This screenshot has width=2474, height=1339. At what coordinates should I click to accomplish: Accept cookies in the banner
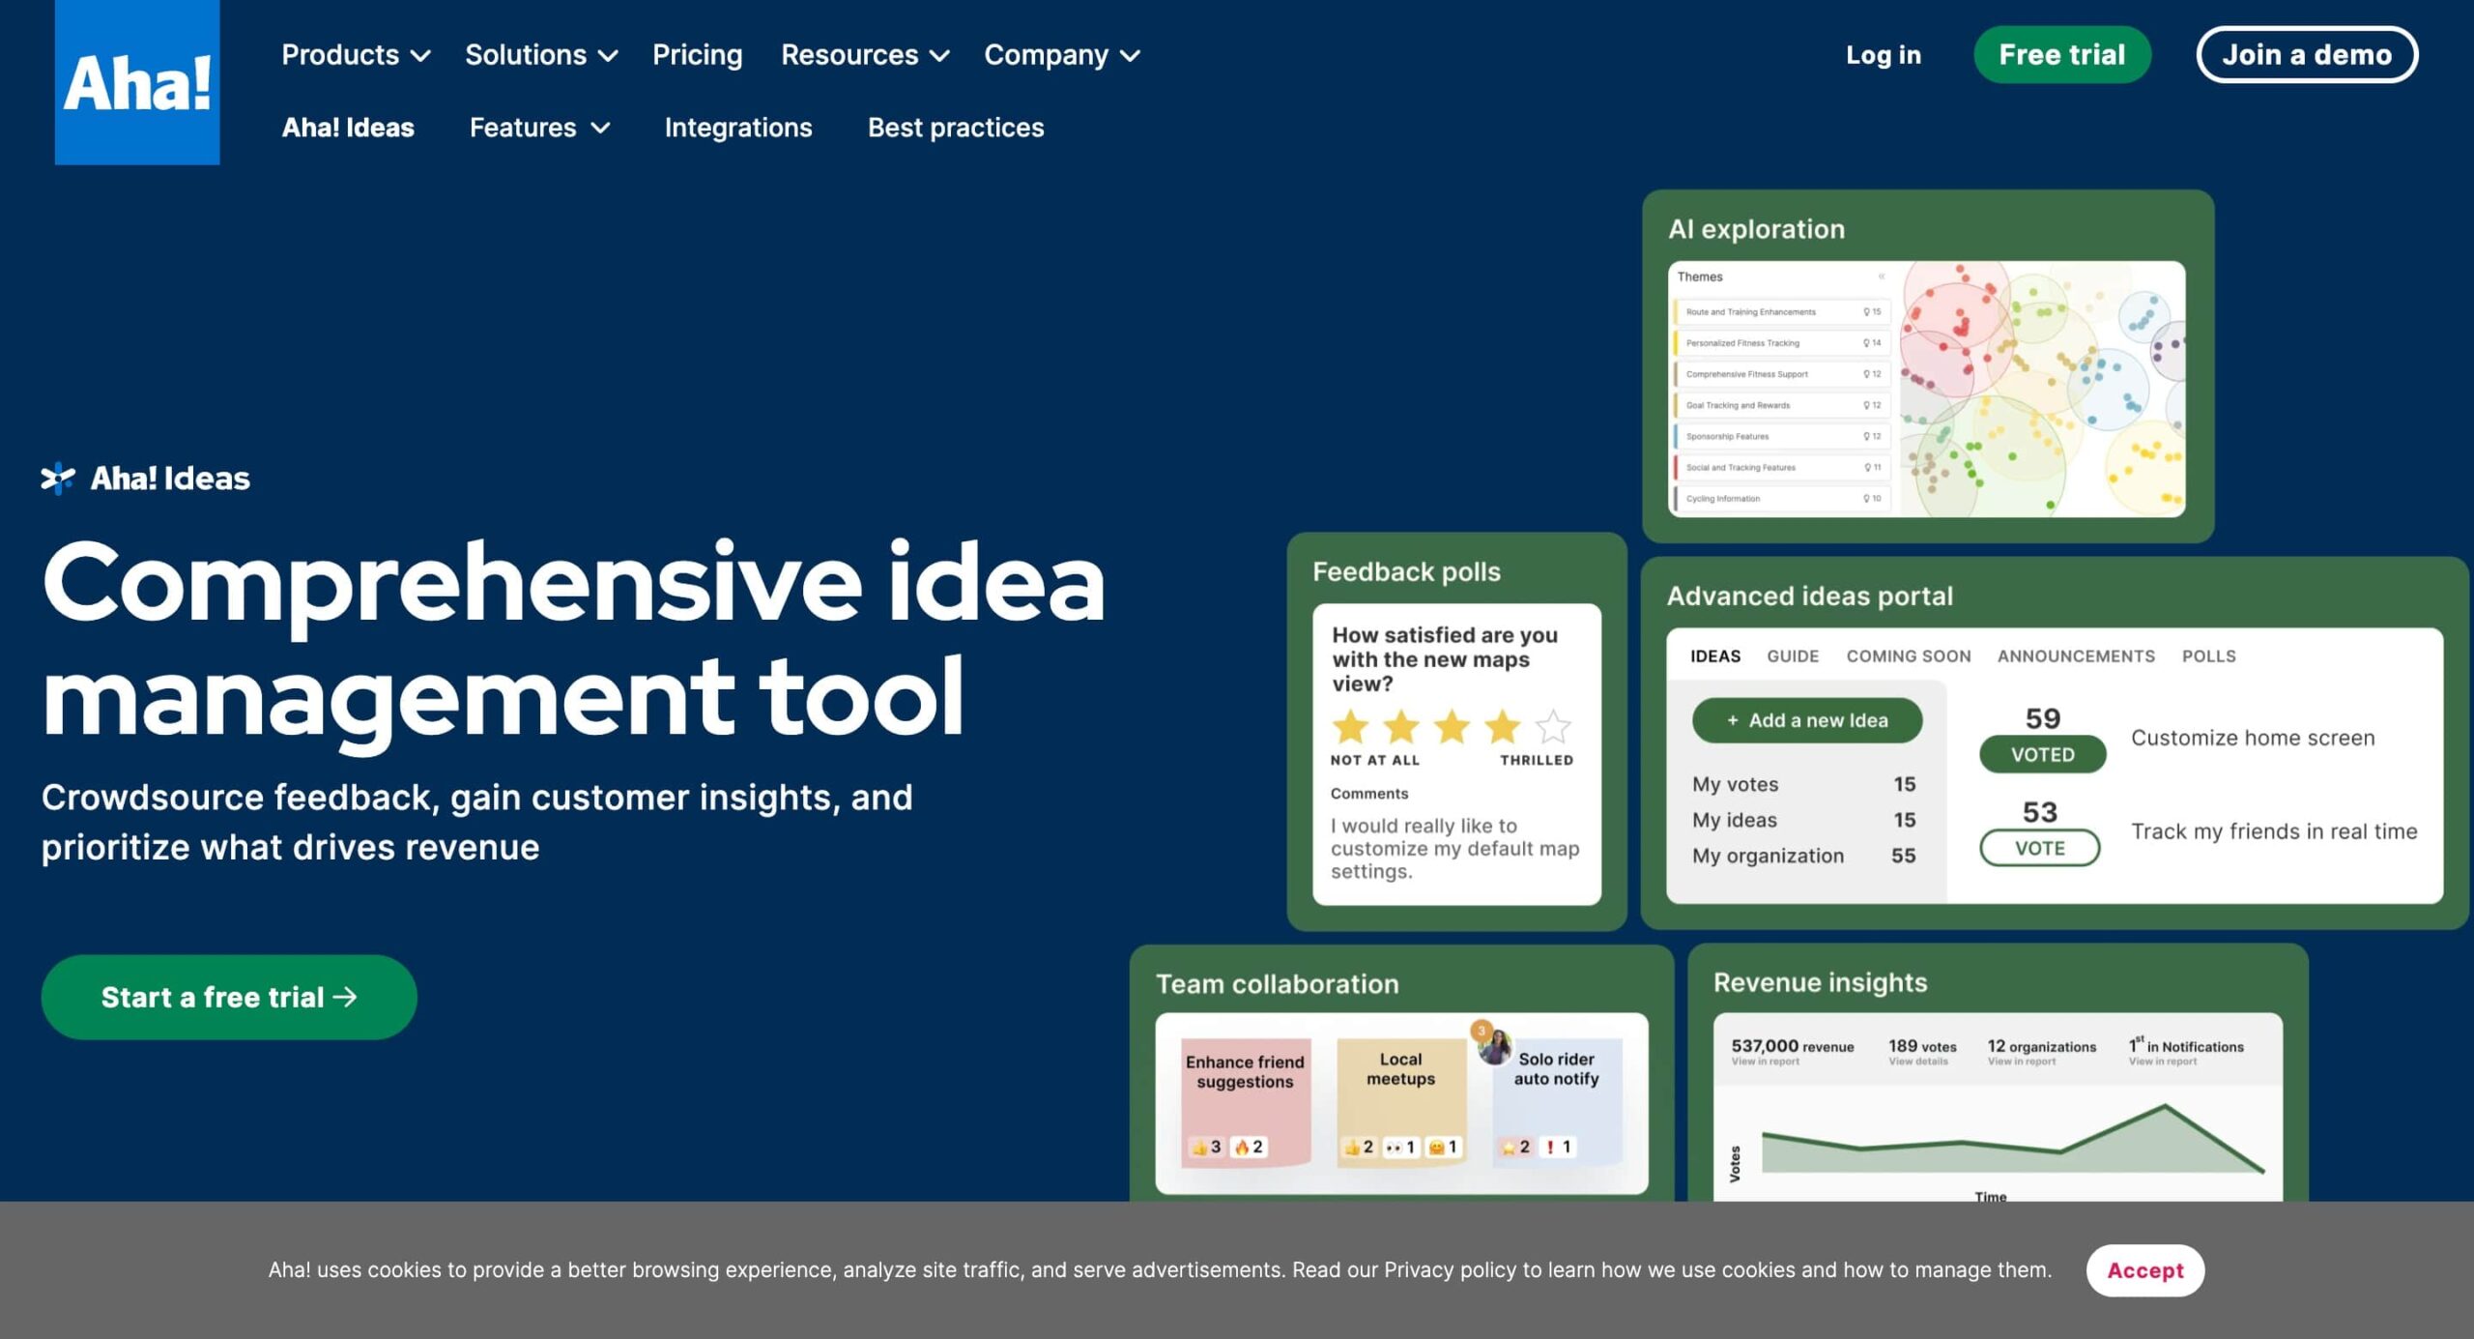click(x=2144, y=1269)
